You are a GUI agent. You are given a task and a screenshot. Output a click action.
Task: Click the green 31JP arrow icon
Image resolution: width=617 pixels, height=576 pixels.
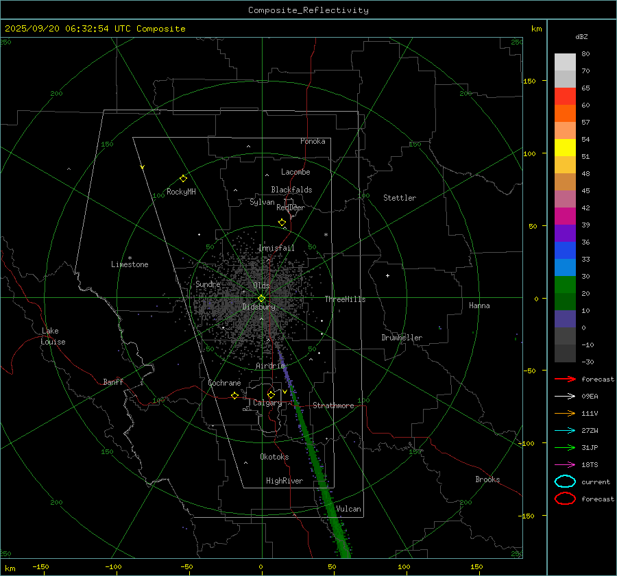[565, 447]
